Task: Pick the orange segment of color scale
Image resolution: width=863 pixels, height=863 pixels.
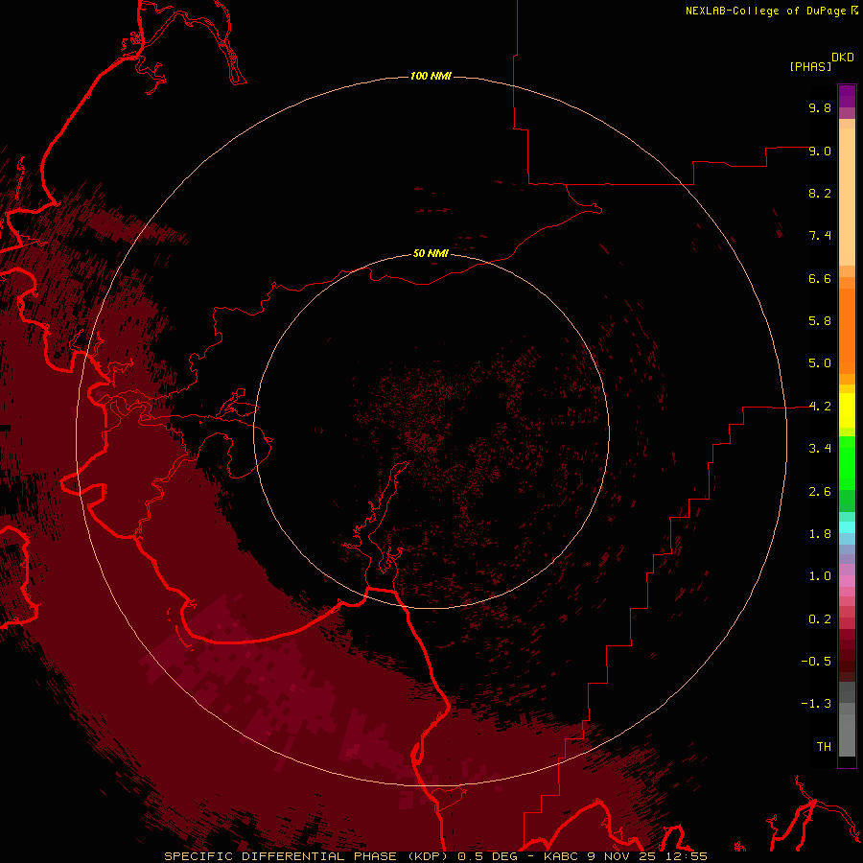Action: (847, 332)
